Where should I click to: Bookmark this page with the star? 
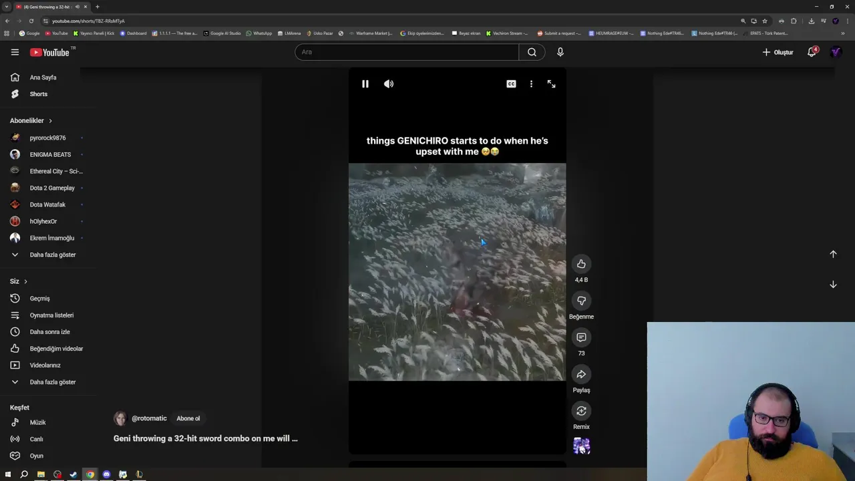pyautogui.click(x=765, y=21)
